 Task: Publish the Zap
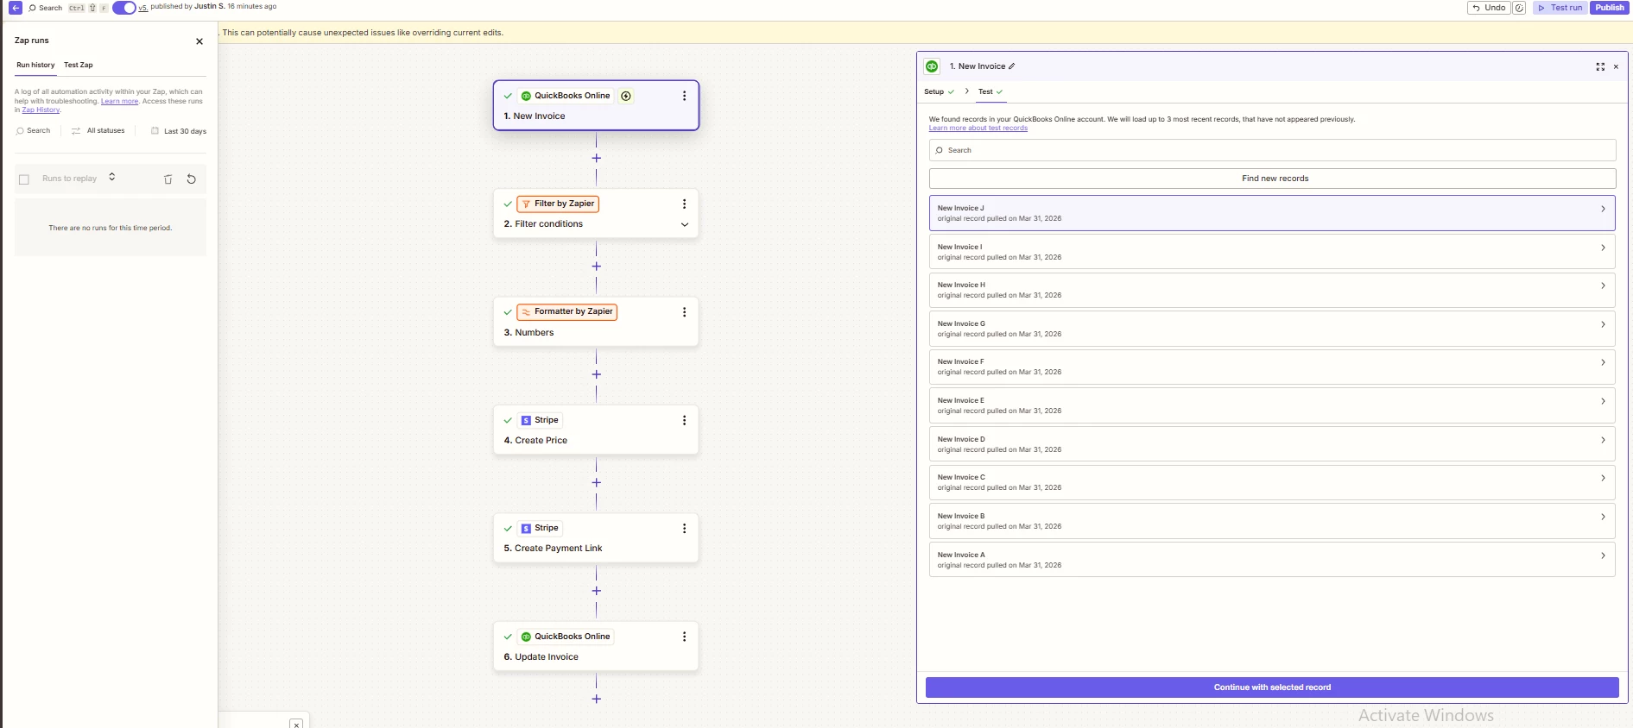tap(1609, 8)
